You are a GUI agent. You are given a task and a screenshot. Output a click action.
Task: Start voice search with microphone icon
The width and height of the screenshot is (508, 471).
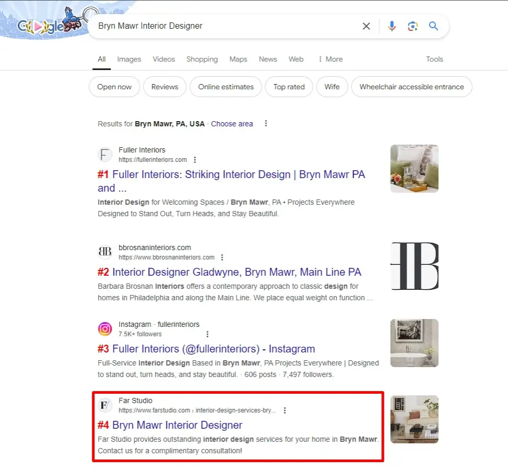point(392,26)
